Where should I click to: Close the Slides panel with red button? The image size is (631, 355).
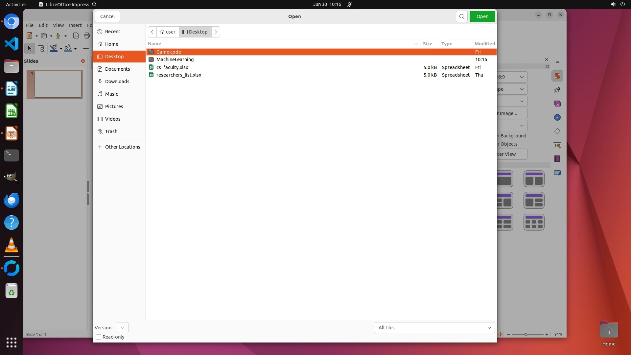[83, 61]
